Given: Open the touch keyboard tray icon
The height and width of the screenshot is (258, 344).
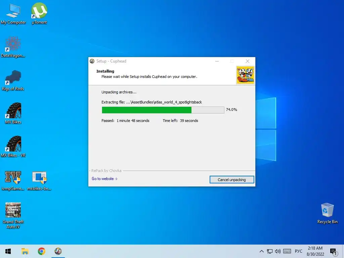Looking at the screenshot, I should tap(287, 251).
